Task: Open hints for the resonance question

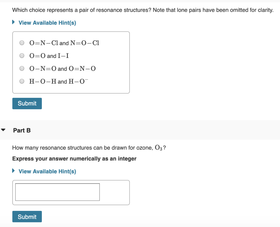Action: [x=47, y=23]
